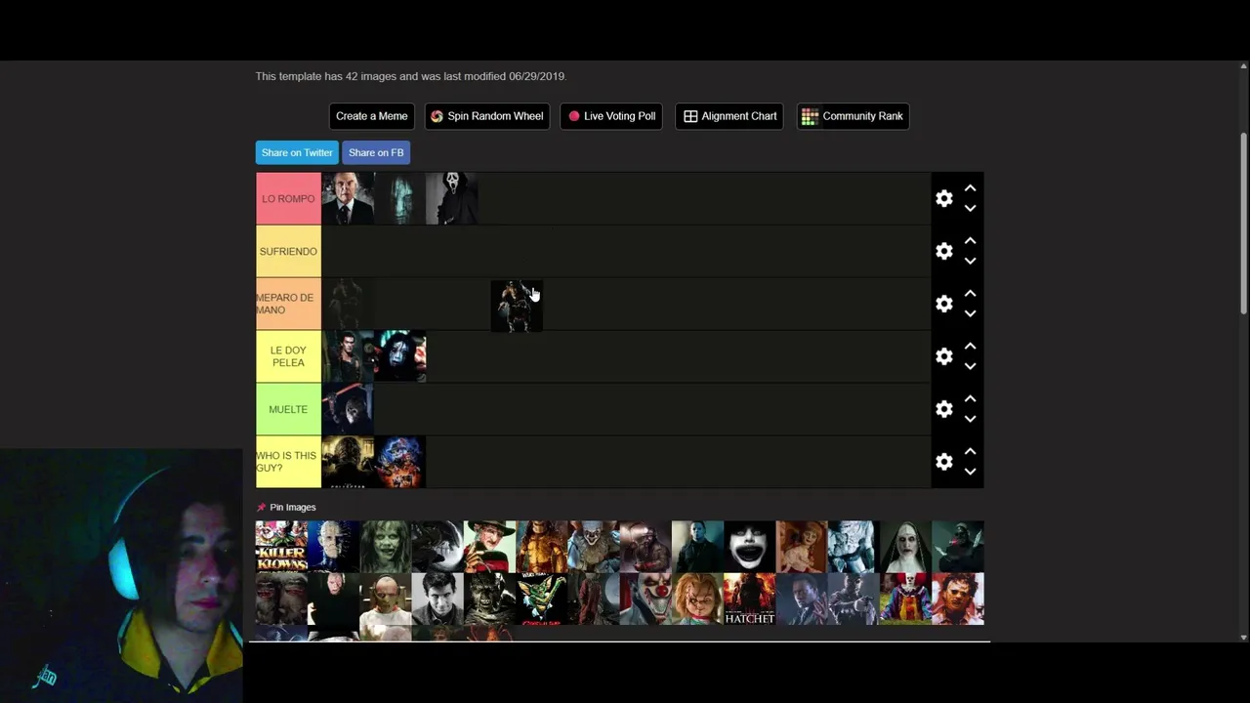Open settings gear for MUELTE tier
Screen dimensions: 1250x703
pos(943,409)
